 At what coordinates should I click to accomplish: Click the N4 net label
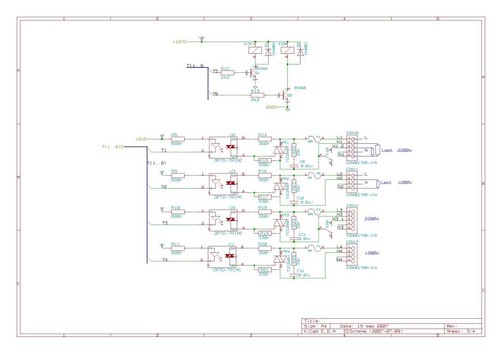(339, 260)
